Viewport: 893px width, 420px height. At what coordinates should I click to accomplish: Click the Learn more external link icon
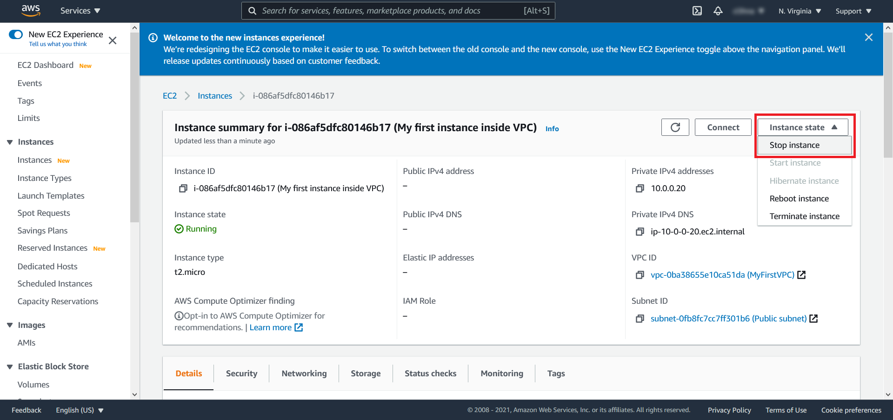point(299,327)
